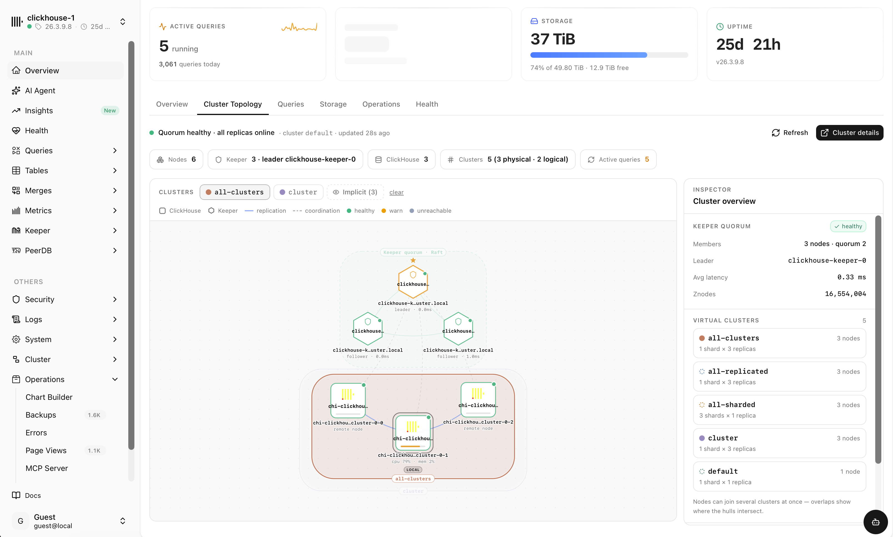
Task: Toggle the coordination legend item
Action: pos(316,210)
